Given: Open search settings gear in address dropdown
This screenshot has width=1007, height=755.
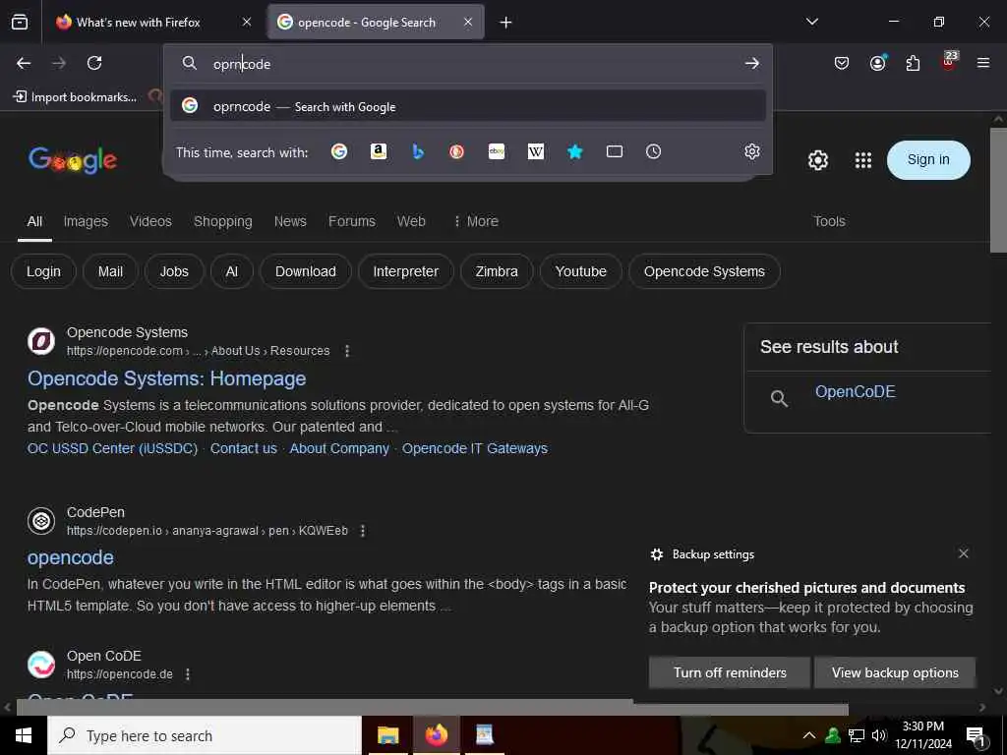Looking at the screenshot, I should pos(752,151).
